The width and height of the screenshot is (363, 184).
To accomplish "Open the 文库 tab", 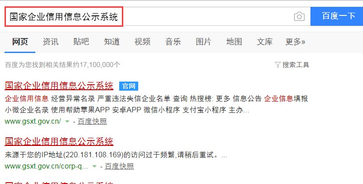I will tap(265, 42).
